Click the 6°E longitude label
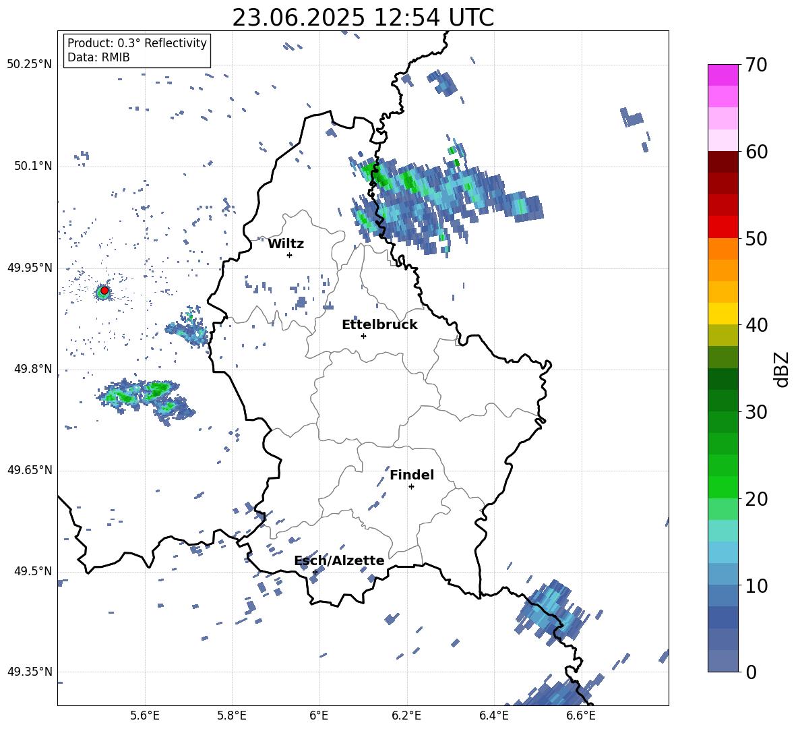The height and width of the screenshot is (729, 798). [319, 716]
